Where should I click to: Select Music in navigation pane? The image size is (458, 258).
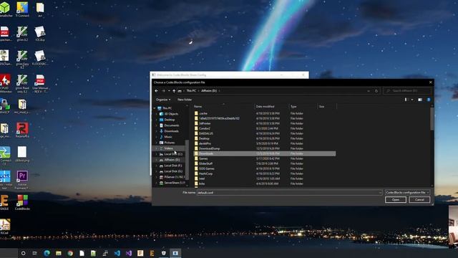pyautogui.click(x=168, y=137)
